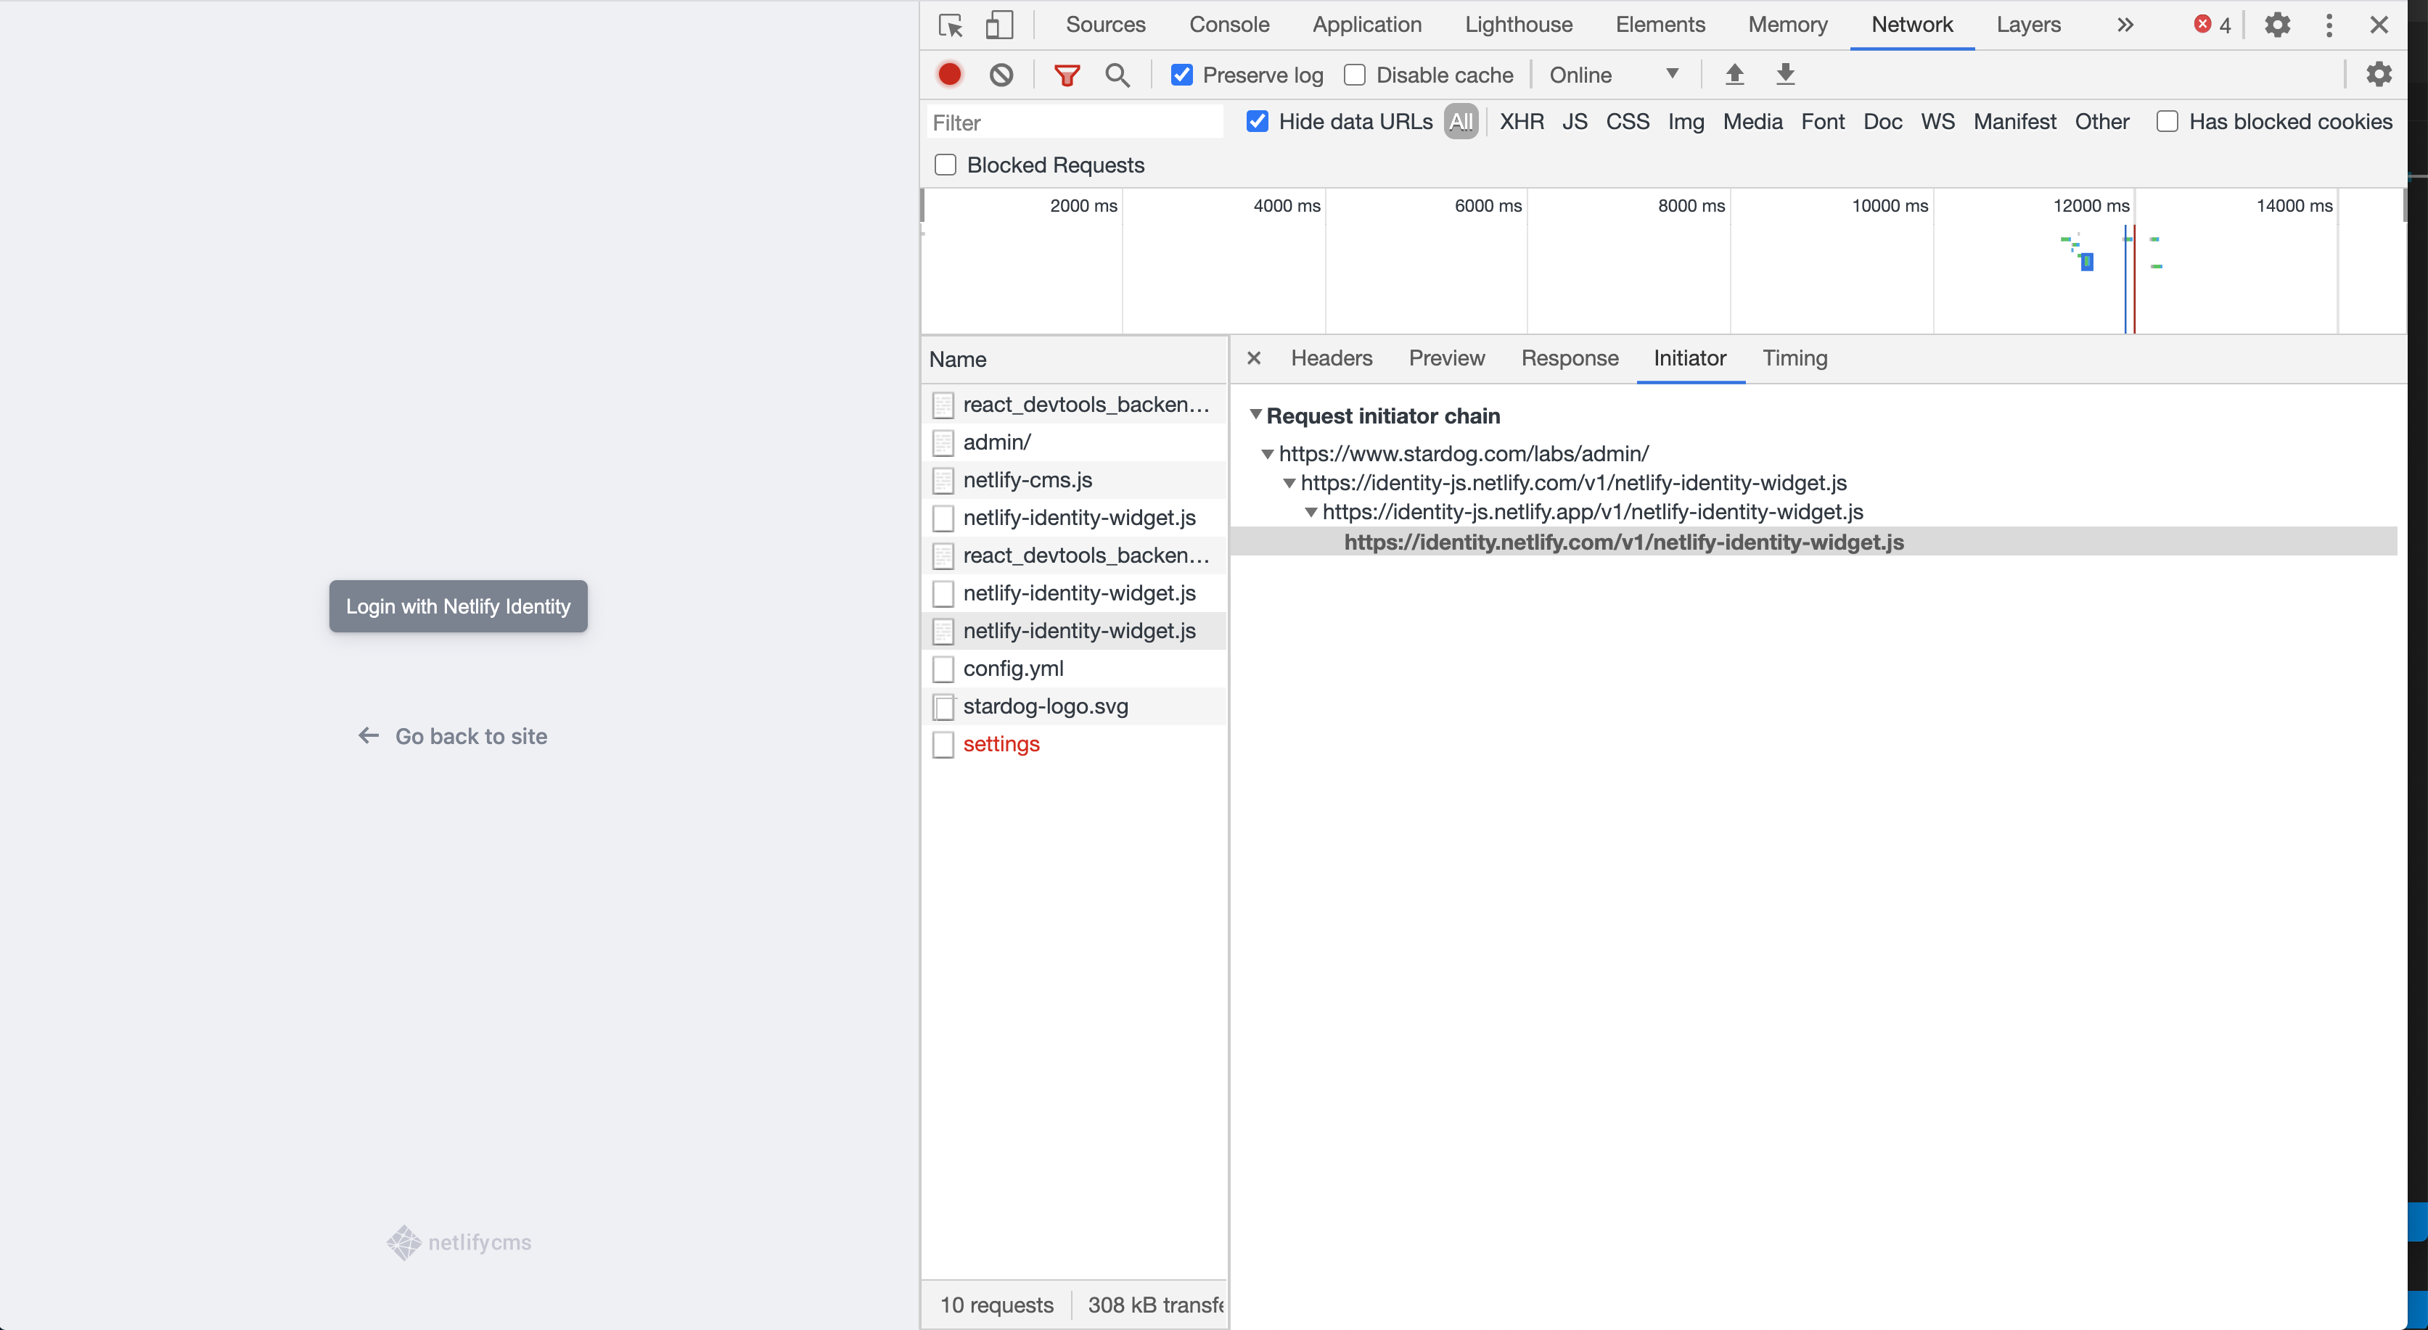This screenshot has width=2428, height=1330.
Task: Select the inspect element cursor tool
Action: (x=951, y=25)
